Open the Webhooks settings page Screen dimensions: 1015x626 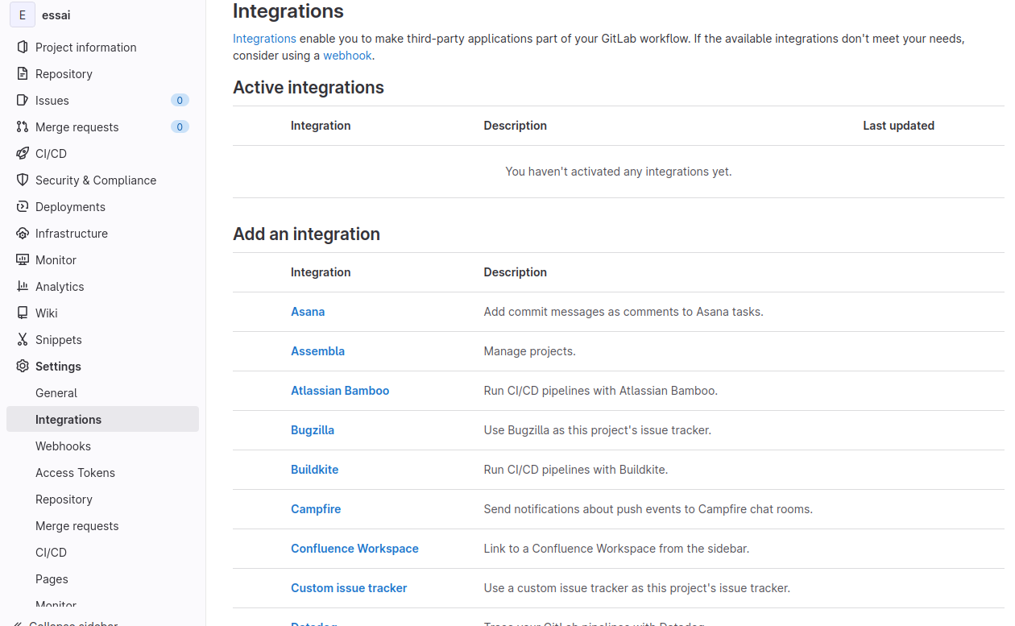(x=63, y=446)
